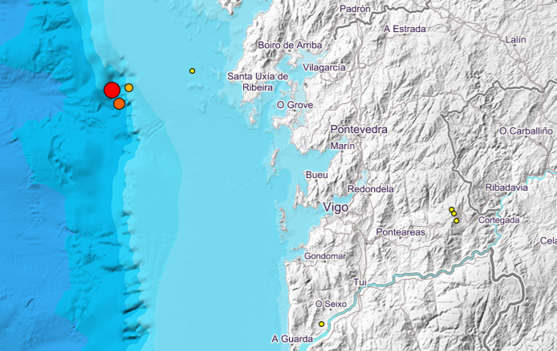This screenshot has height=351, width=557.
Task: Select the Cortegada label
Action: [498, 220]
